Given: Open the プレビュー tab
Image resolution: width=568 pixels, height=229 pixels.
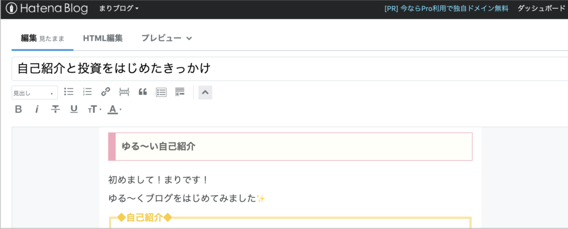Looking at the screenshot, I should click(x=166, y=38).
